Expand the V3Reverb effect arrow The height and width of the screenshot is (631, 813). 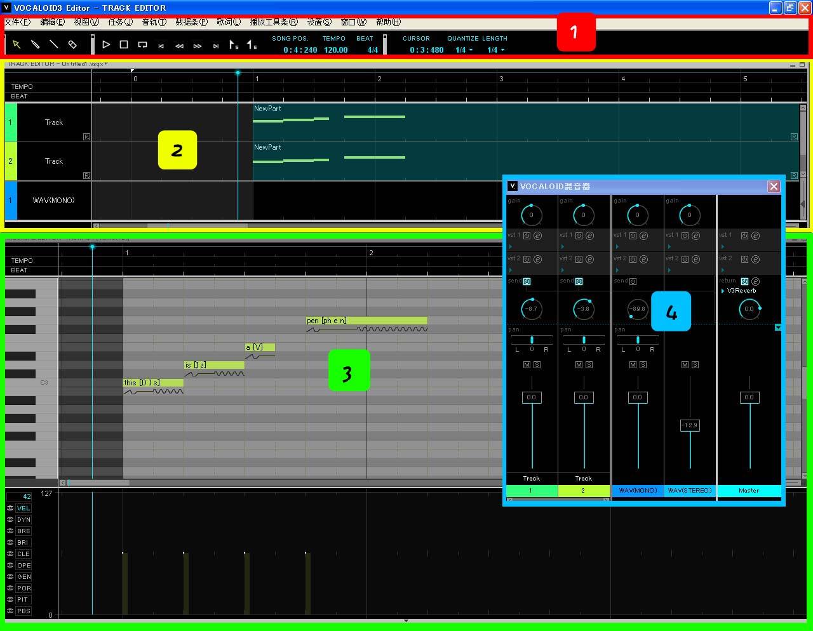[723, 291]
